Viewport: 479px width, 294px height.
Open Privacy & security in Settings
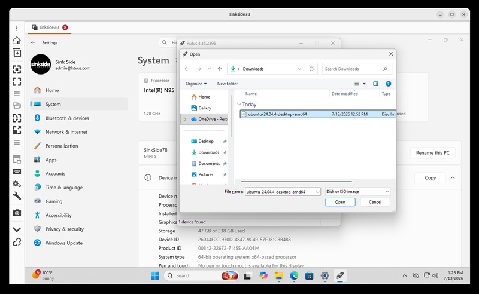click(79, 229)
